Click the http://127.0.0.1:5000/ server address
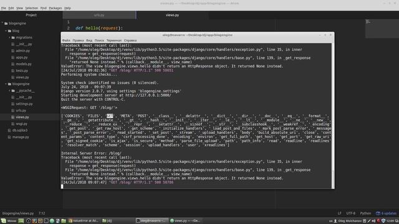This screenshot has height=224, width=399. [x=148, y=95]
